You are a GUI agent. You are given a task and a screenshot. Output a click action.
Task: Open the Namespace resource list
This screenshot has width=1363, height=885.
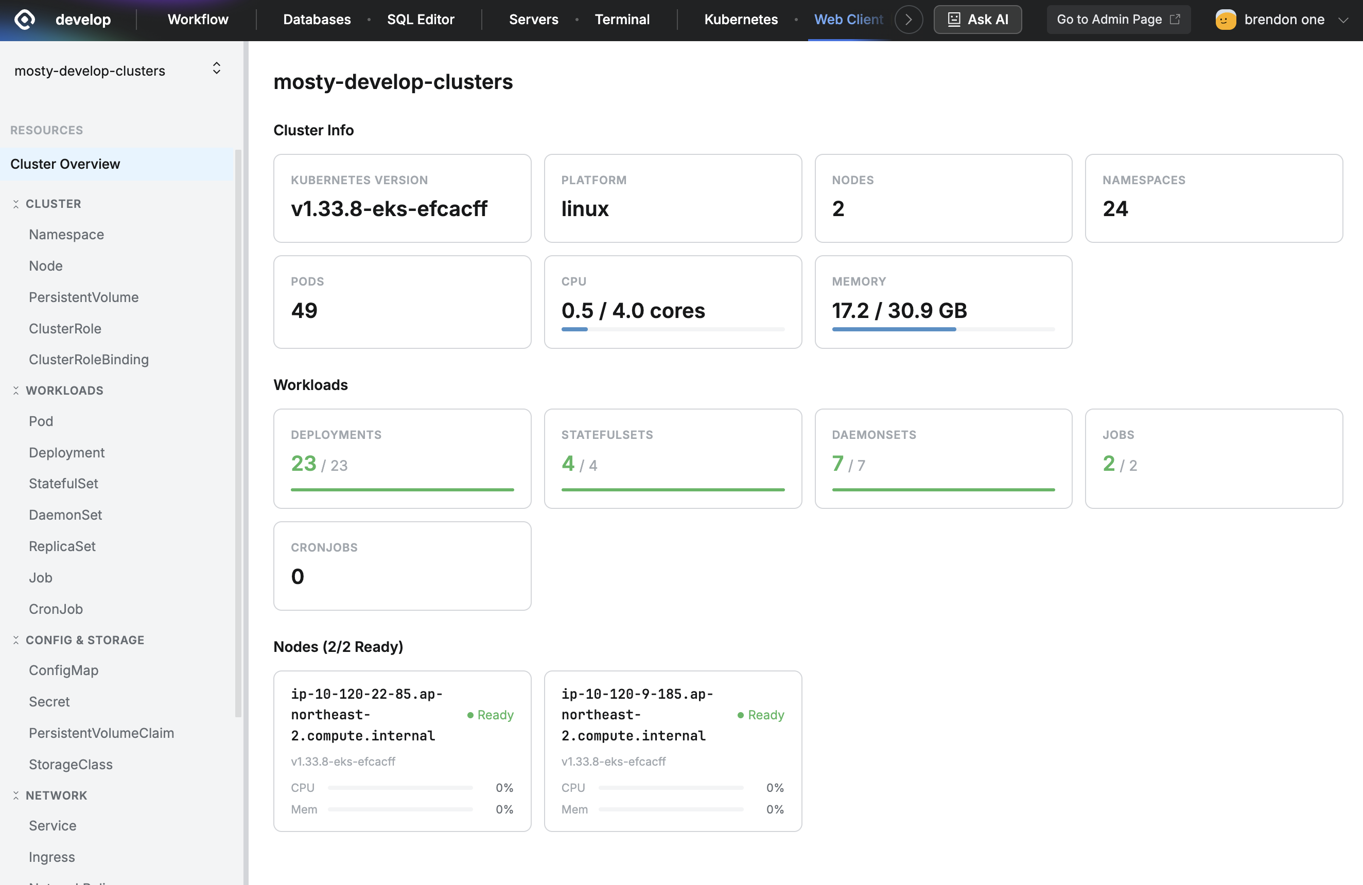pyautogui.click(x=66, y=234)
